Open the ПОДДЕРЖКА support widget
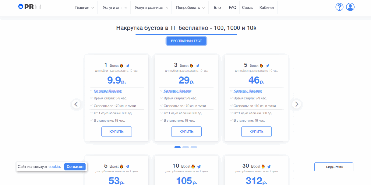371x185 pixels. pyautogui.click(x=333, y=167)
